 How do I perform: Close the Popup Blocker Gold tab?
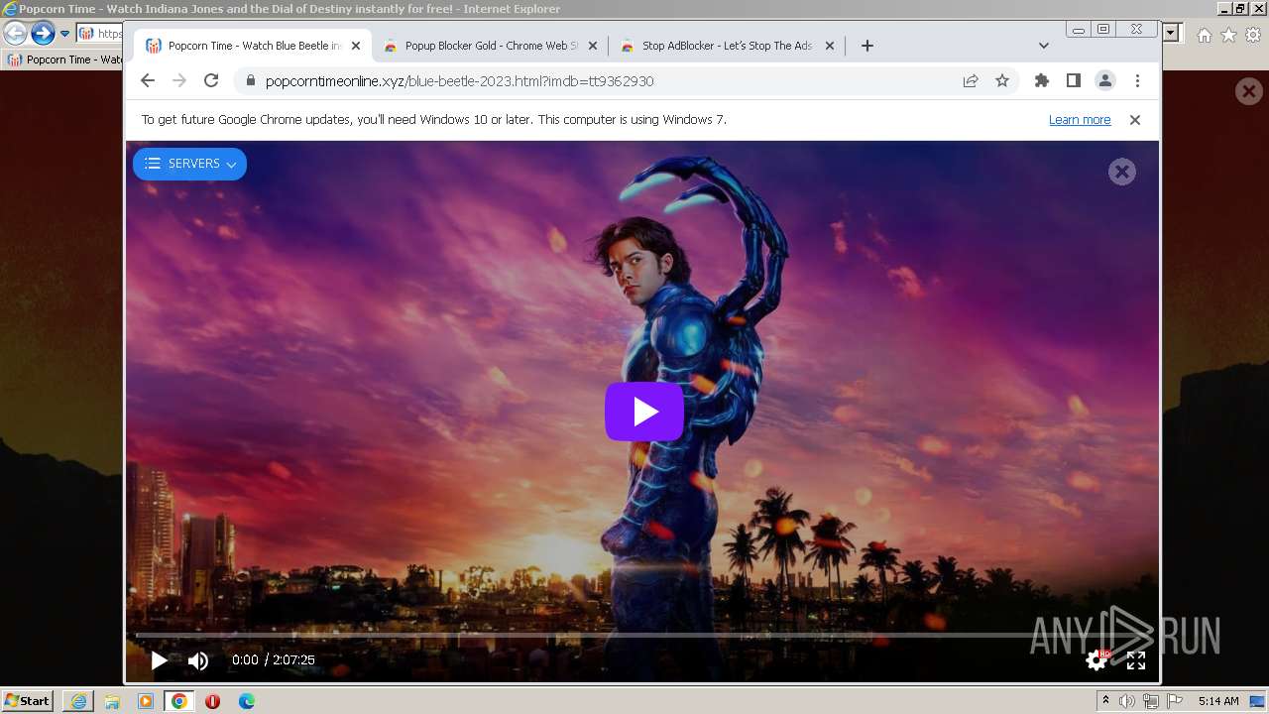point(593,46)
